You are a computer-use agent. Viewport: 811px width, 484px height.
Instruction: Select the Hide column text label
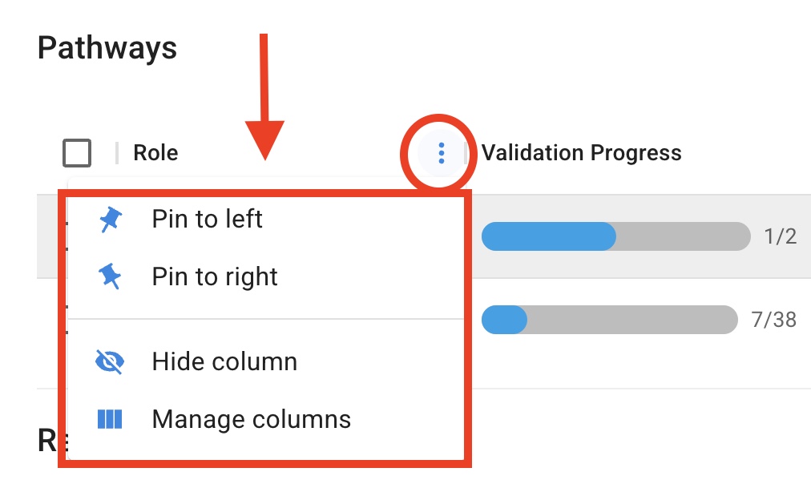tap(224, 362)
